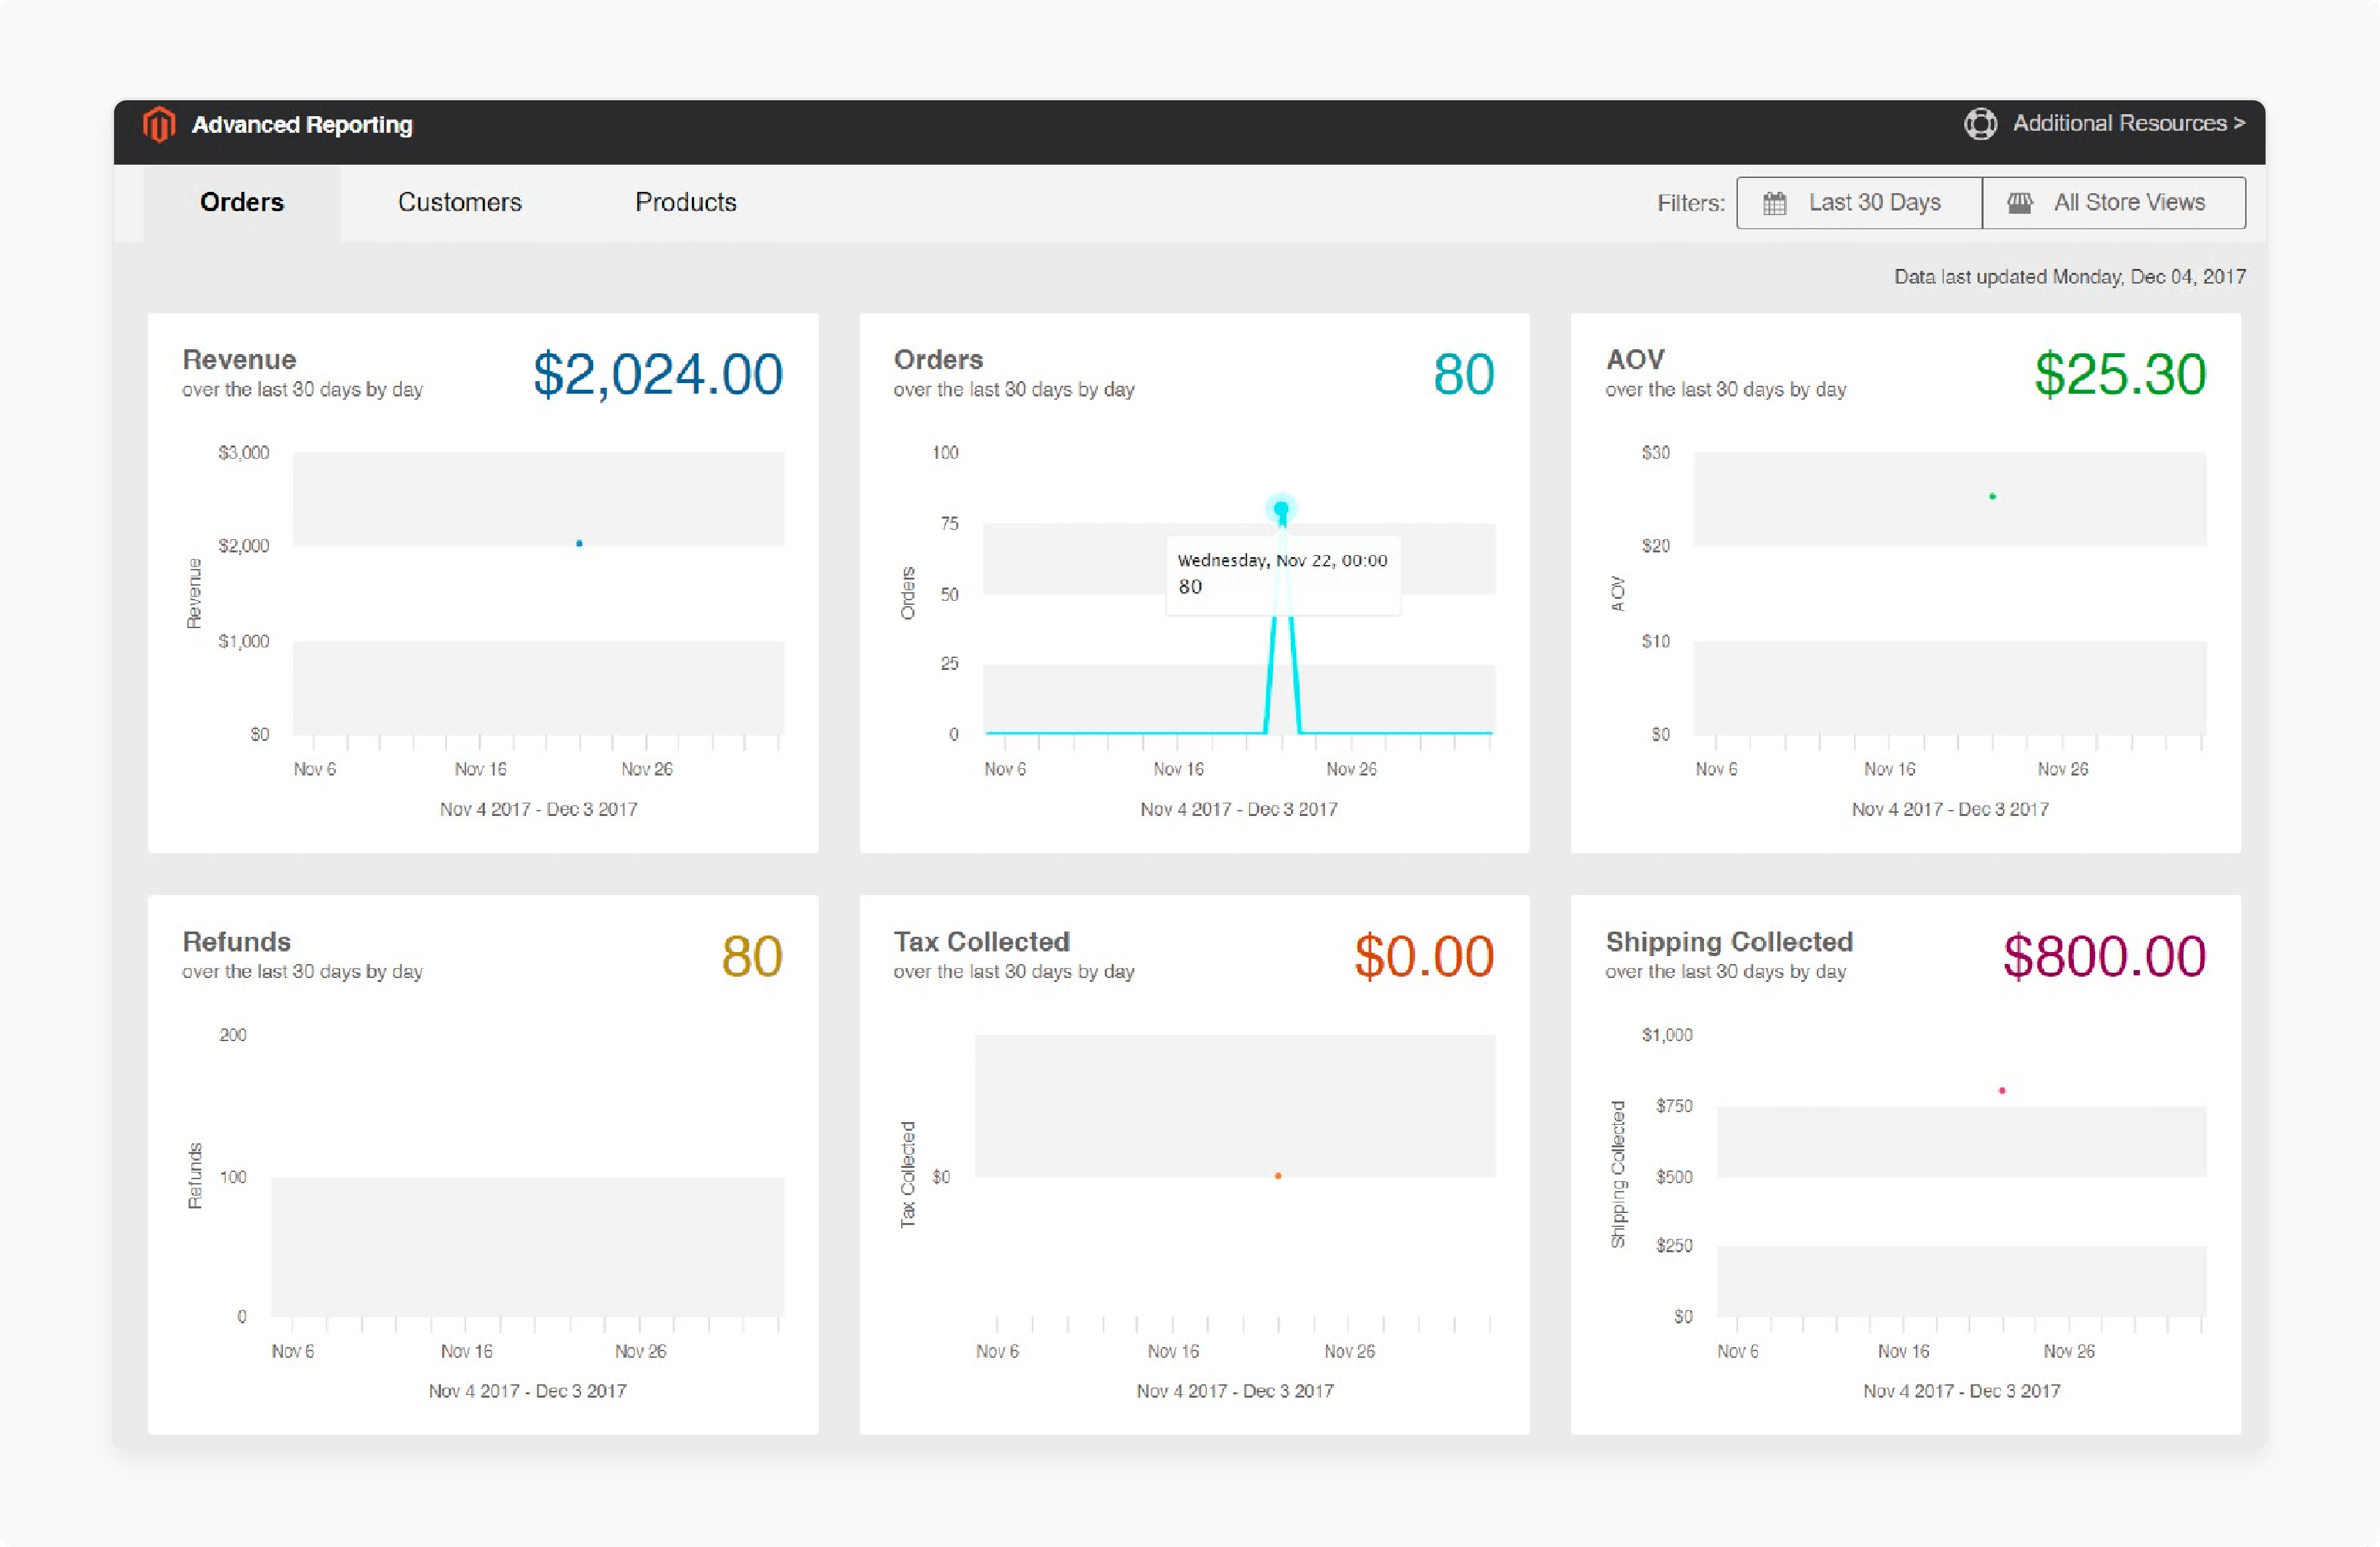2380x1547 pixels.
Task: Open the Last 30 Days date filter
Action: 1859,203
